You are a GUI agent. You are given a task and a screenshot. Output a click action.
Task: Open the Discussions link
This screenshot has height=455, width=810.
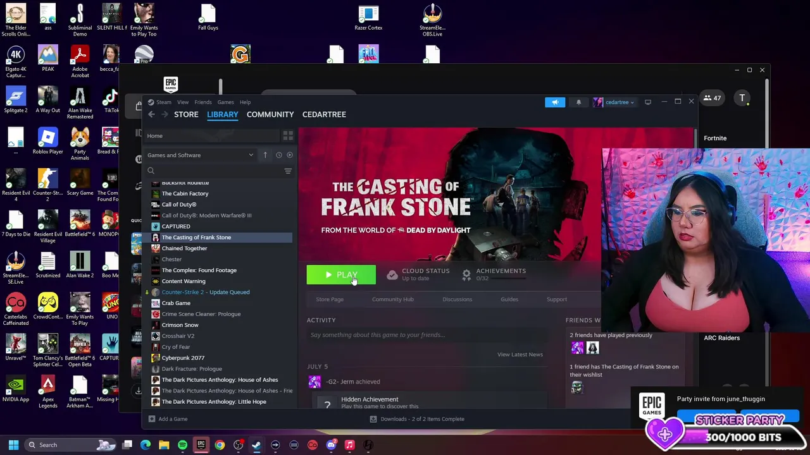[x=458, y=299]
